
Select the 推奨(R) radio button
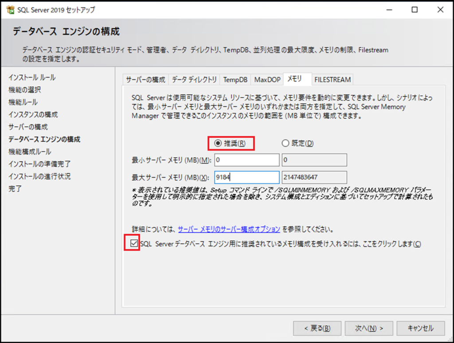tap(230, 143)
